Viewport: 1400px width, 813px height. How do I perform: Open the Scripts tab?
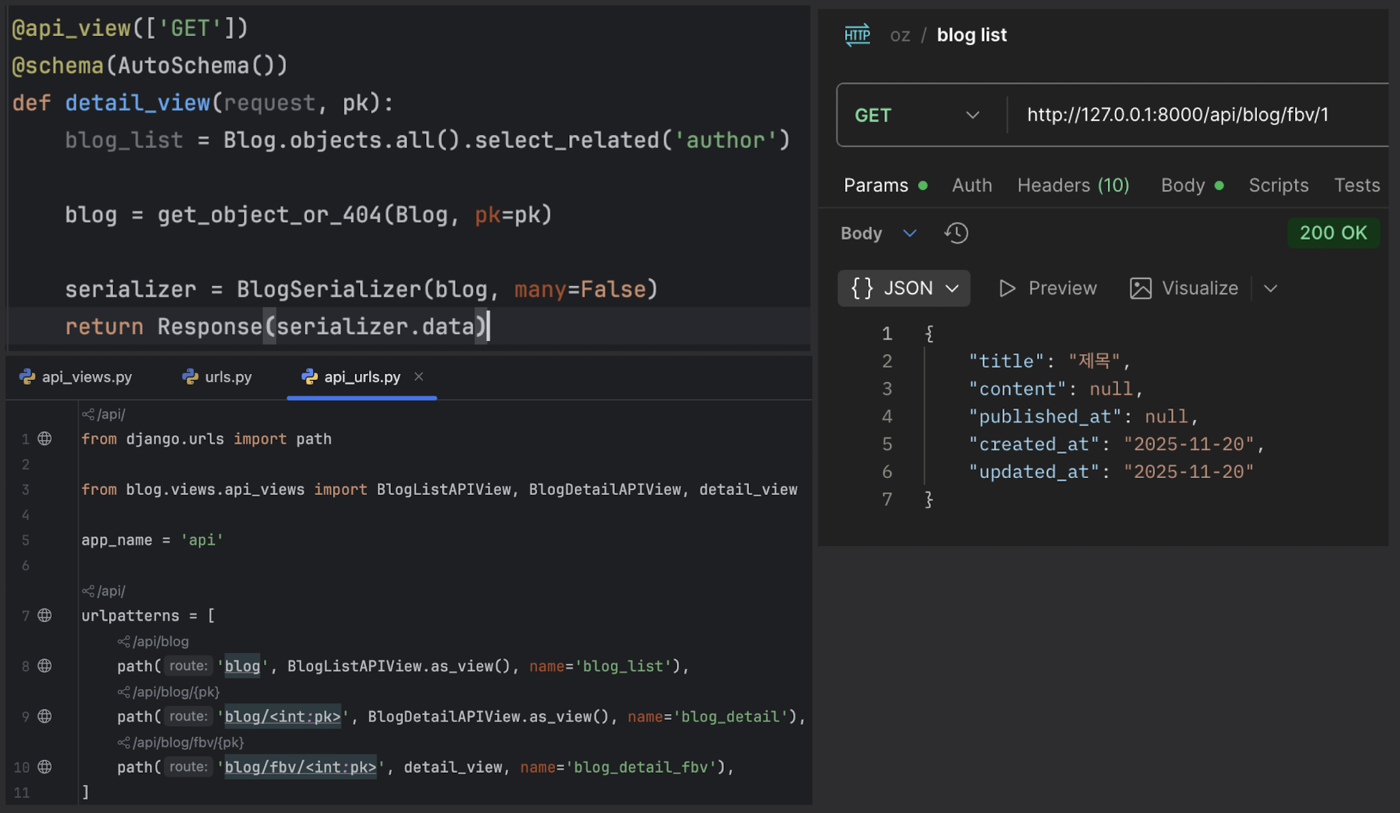pyautogui.click(x=1278, y=185)
